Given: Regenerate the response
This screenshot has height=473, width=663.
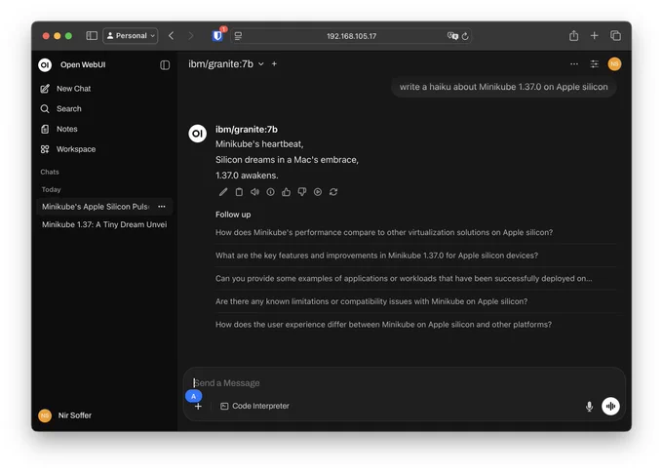Looking at the screenshot, I should tap(333, 192).
